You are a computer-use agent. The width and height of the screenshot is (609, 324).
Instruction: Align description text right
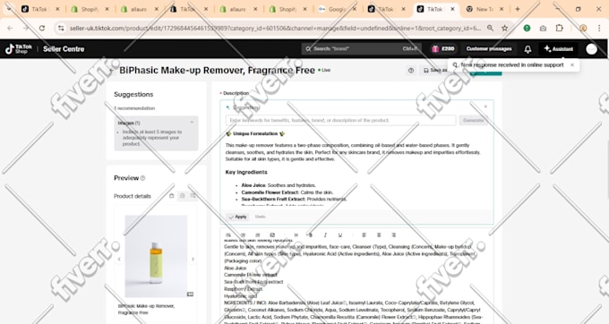point(393,235)
